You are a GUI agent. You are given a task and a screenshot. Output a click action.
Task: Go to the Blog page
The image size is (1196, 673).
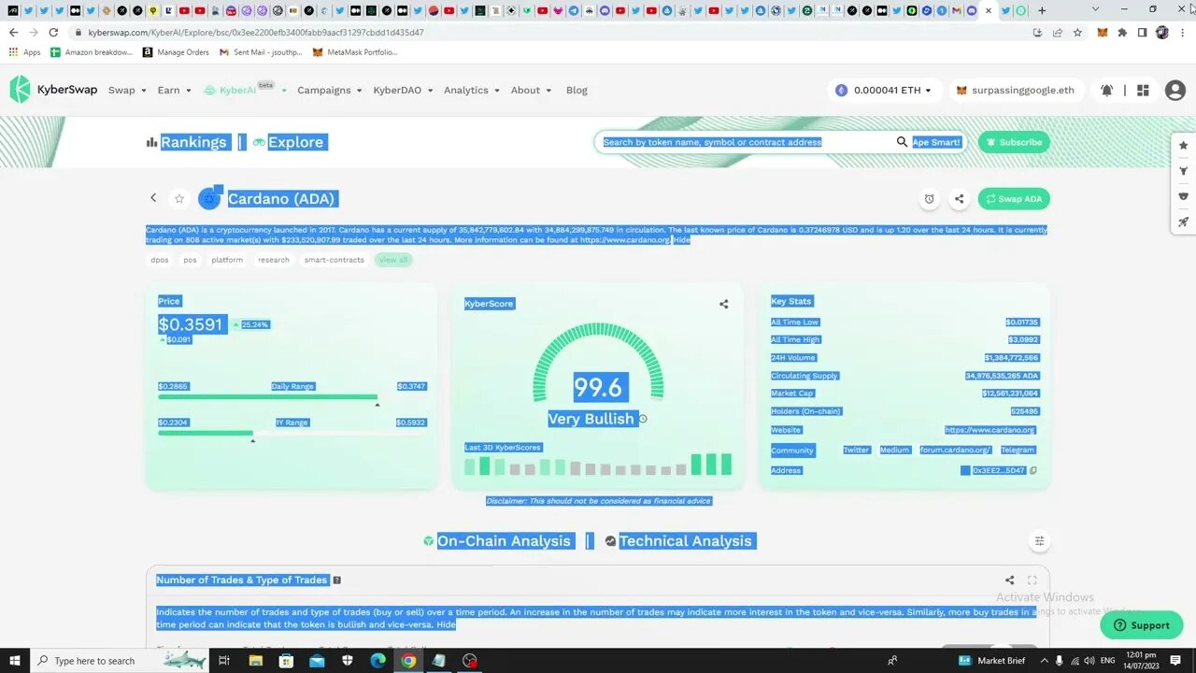[x=577, y=90]
